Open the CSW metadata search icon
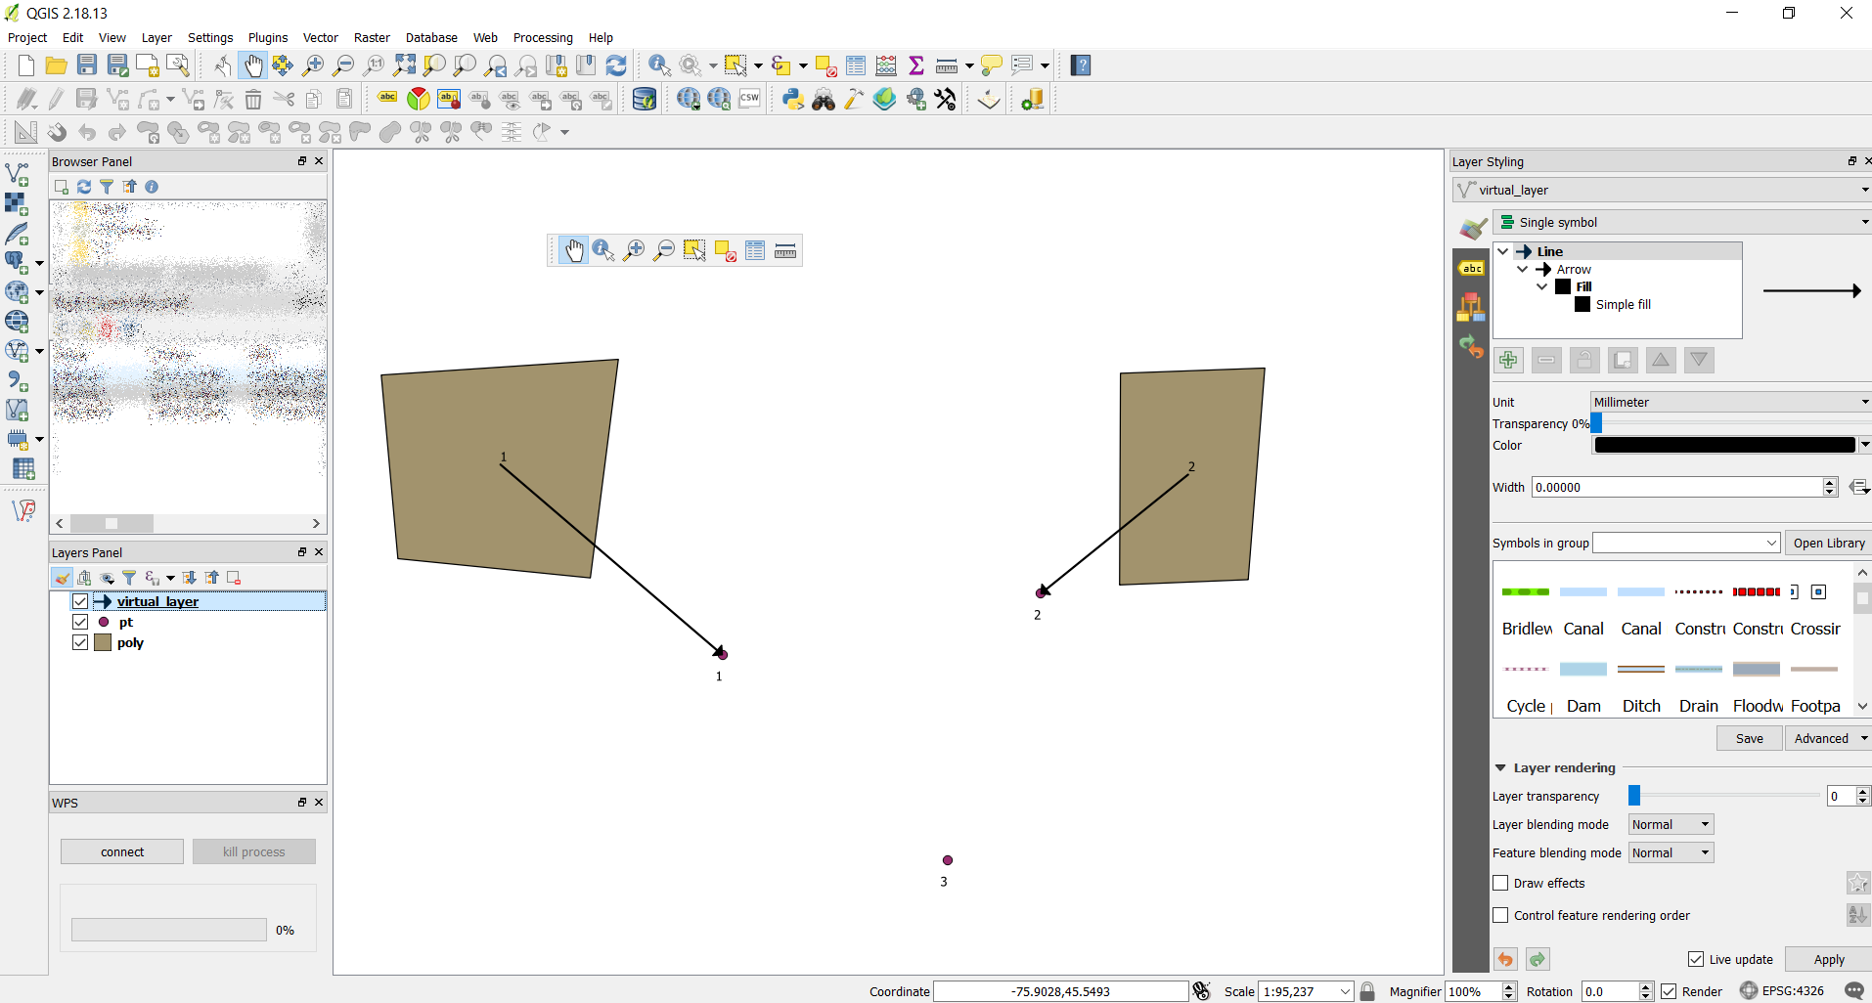1872x1003 pixels. [750, 99]
